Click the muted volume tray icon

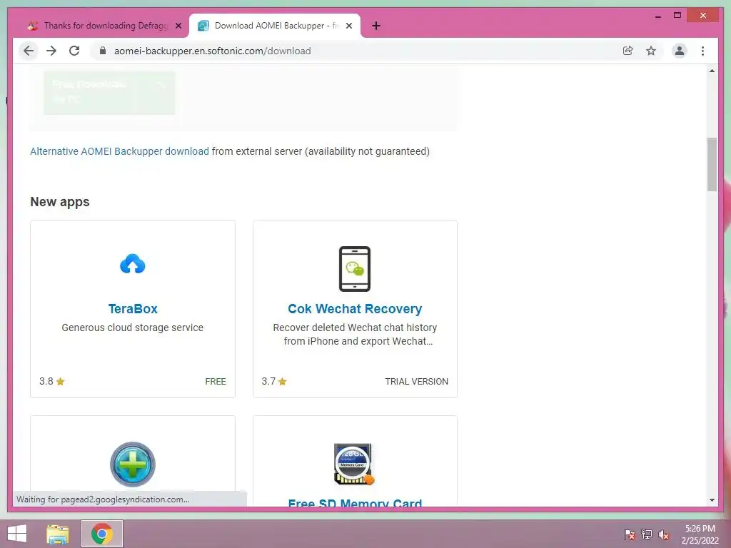pyautogui.click(x=664, y=534)
